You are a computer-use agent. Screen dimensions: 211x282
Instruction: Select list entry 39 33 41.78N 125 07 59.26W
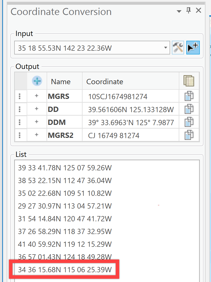pyautogui.click(x=65, y=168)
